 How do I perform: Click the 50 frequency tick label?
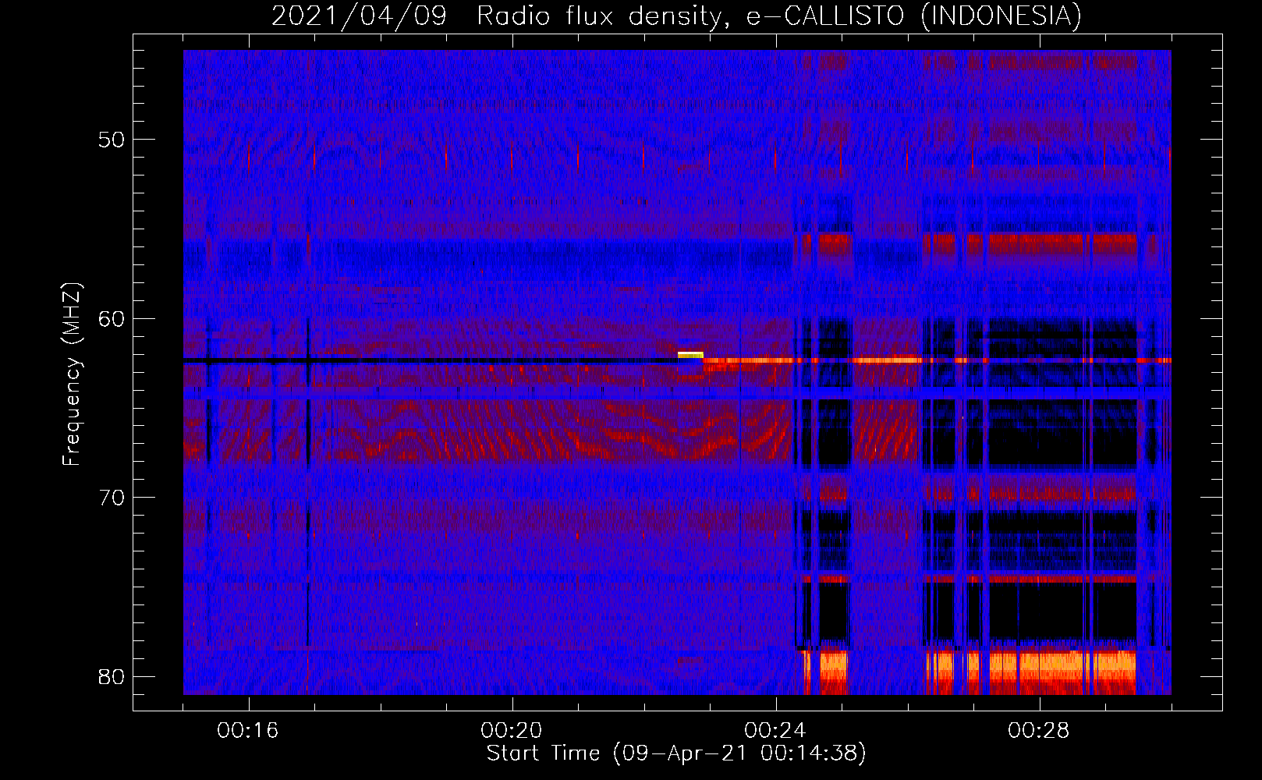tap(112, 140)
